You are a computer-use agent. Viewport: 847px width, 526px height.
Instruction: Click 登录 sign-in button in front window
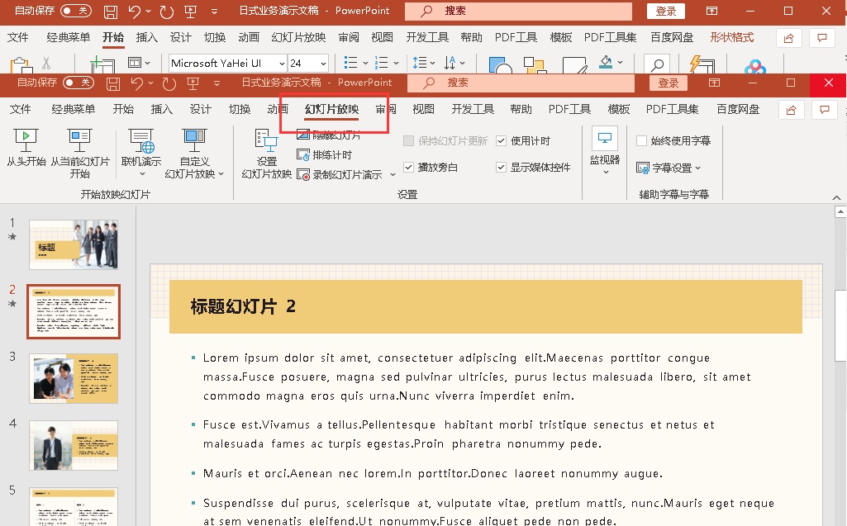coord(669,83)
